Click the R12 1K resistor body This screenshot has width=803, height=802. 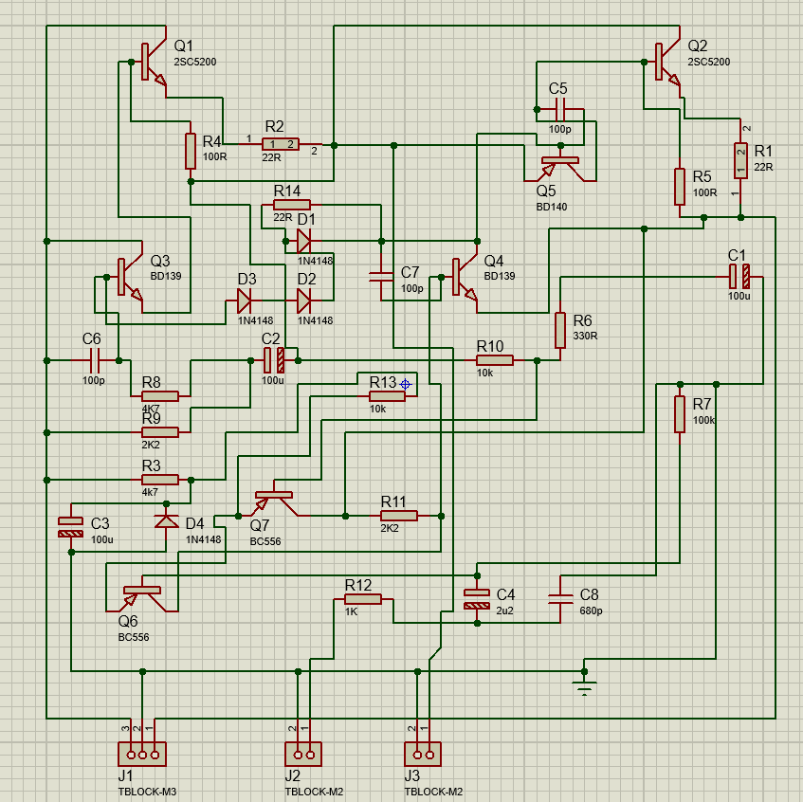point(363,599)
